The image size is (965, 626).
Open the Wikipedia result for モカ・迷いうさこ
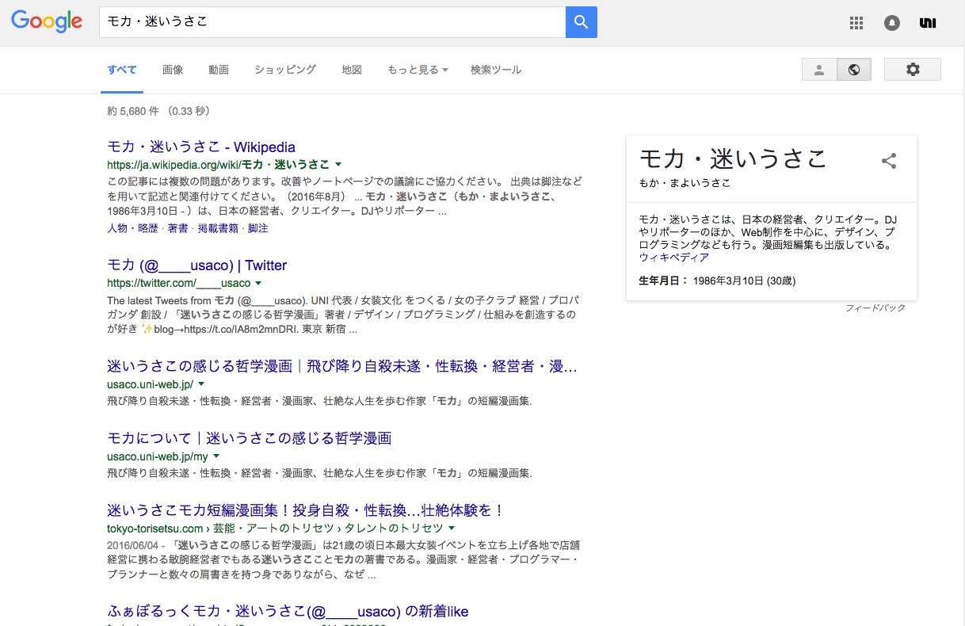(x=201, y=147)
